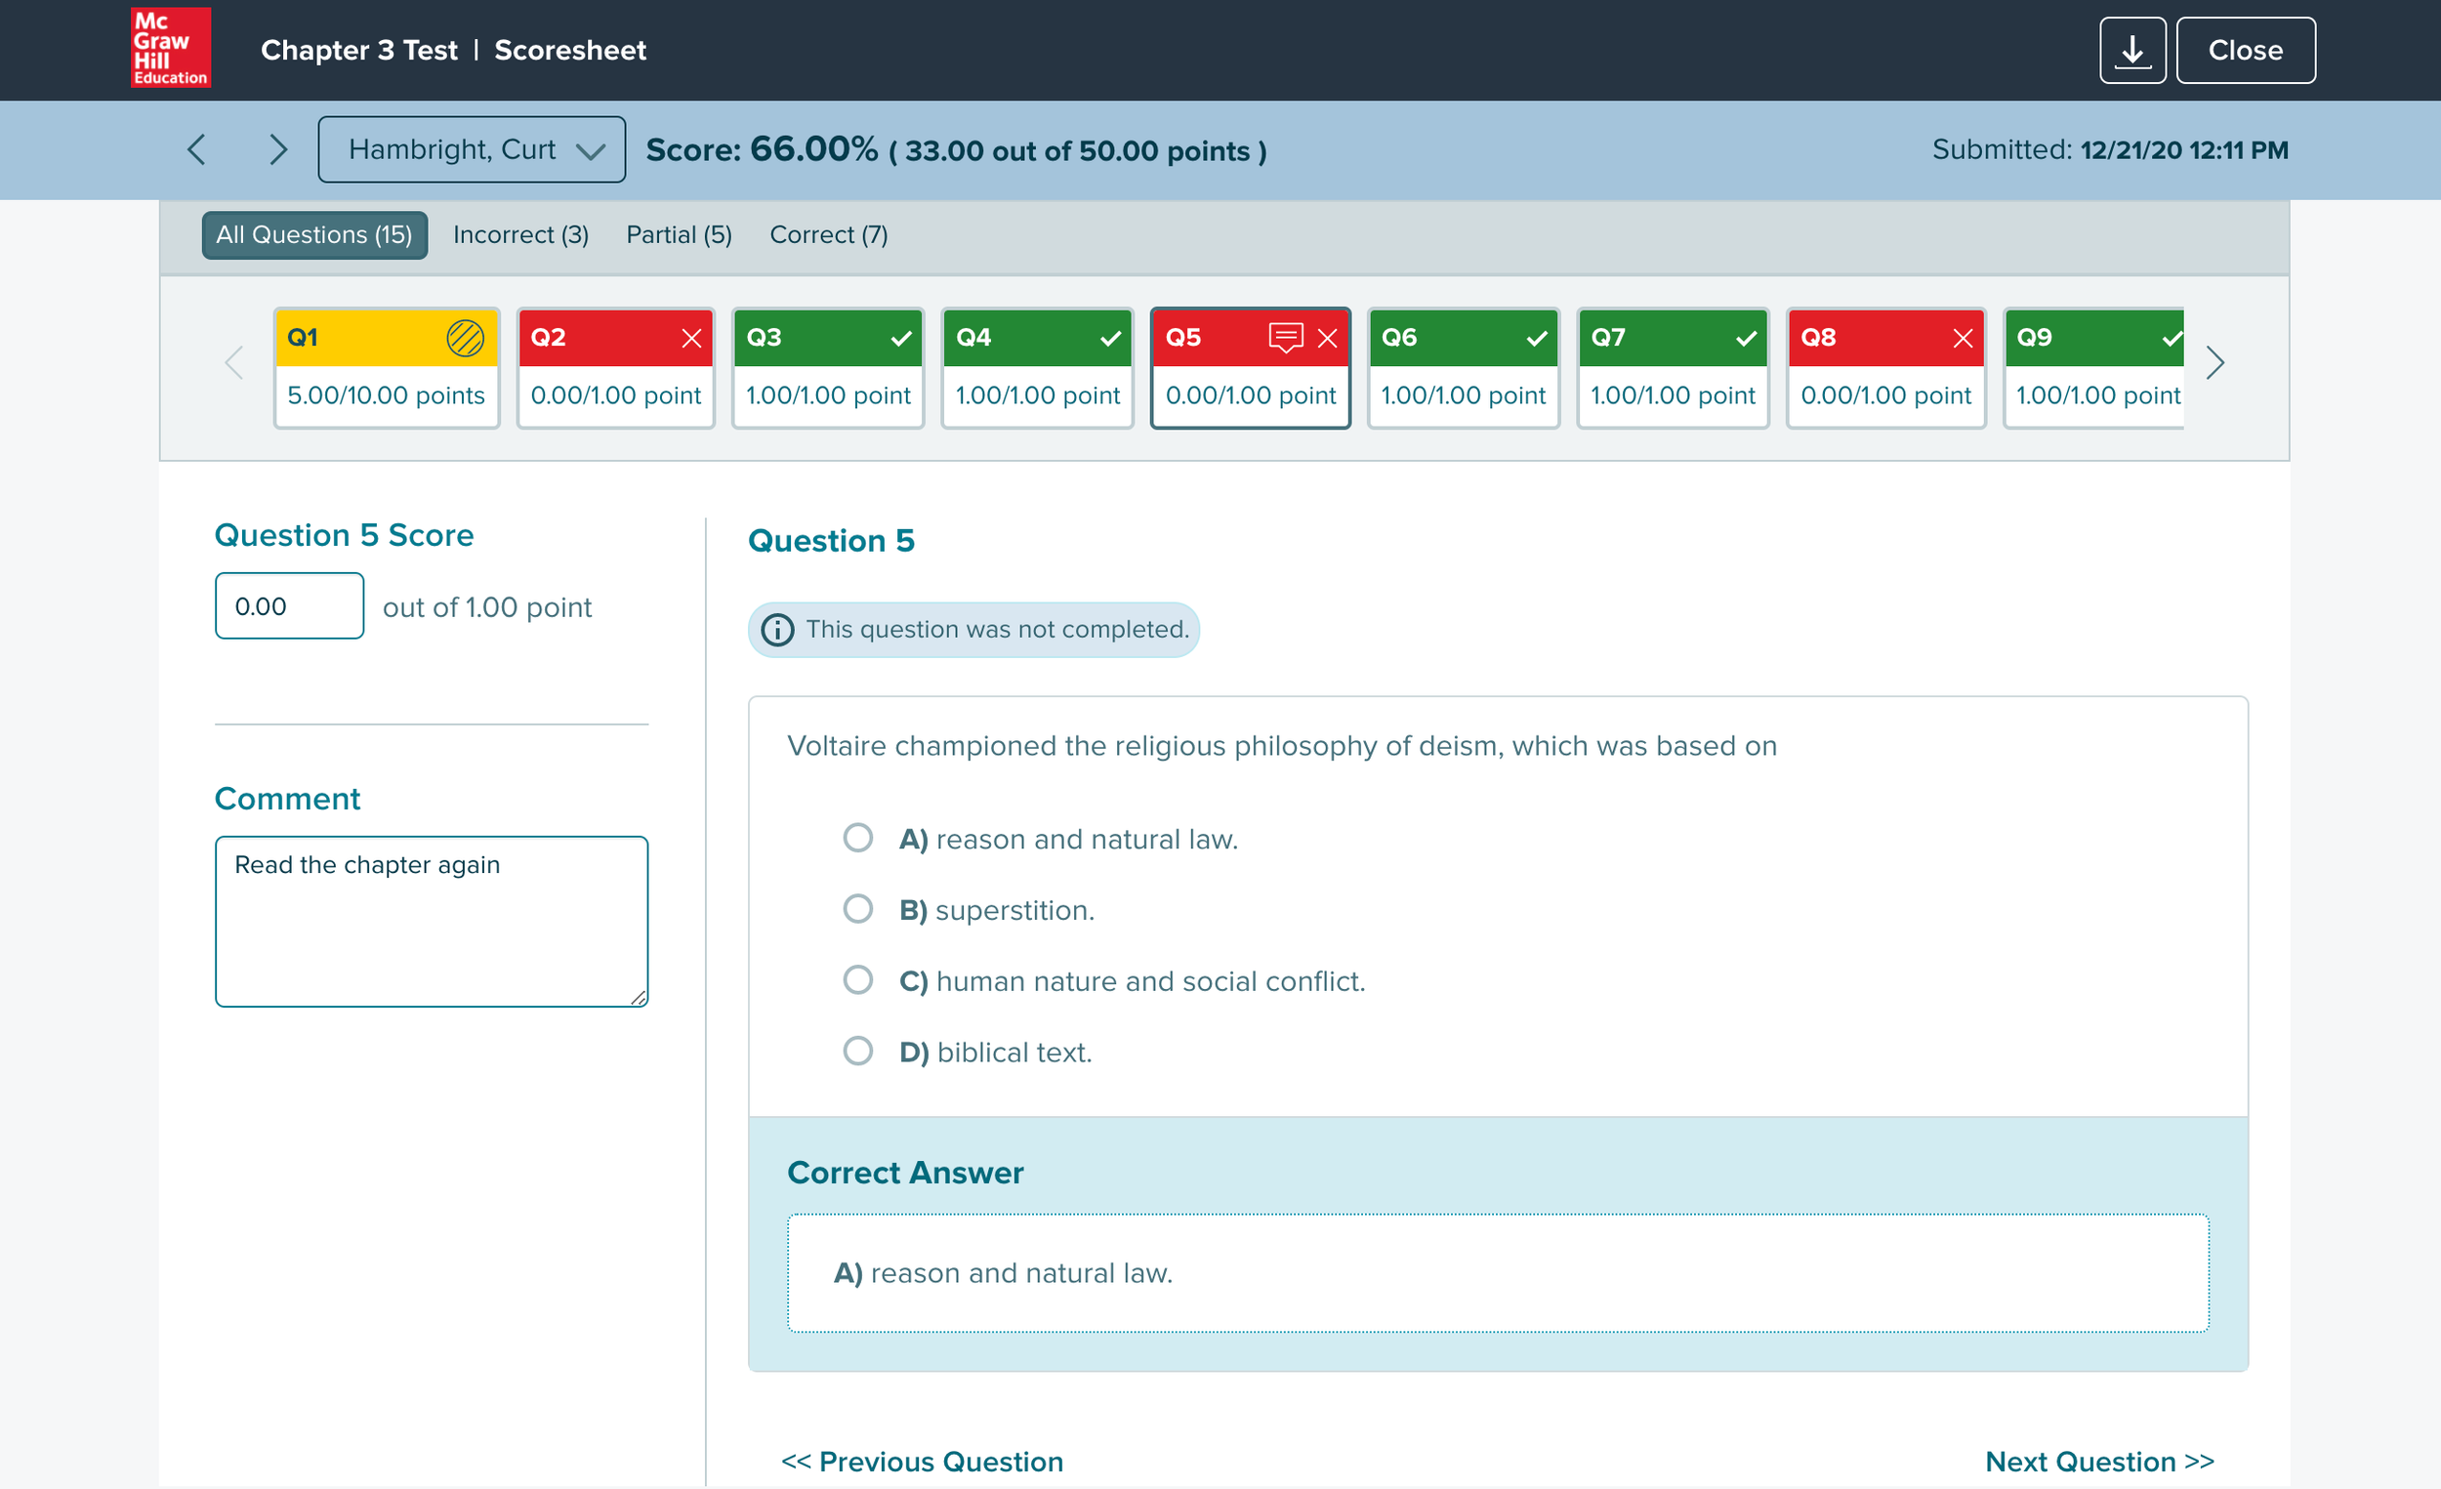Click the red X icon on Q2
Screen dimensions: 2441x1489
(693, 337)
